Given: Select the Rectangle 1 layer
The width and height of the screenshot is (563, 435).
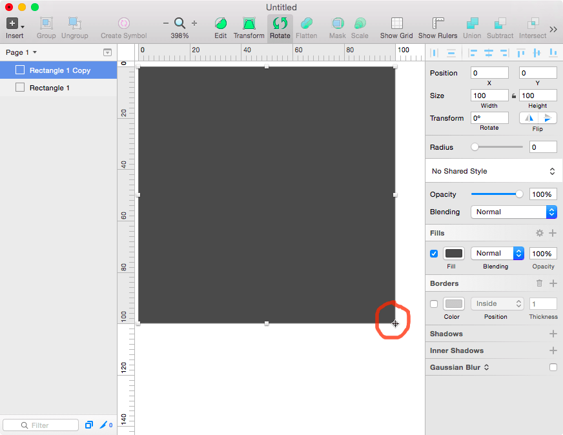Looking at the screenshot, I should tap(59, 88).
